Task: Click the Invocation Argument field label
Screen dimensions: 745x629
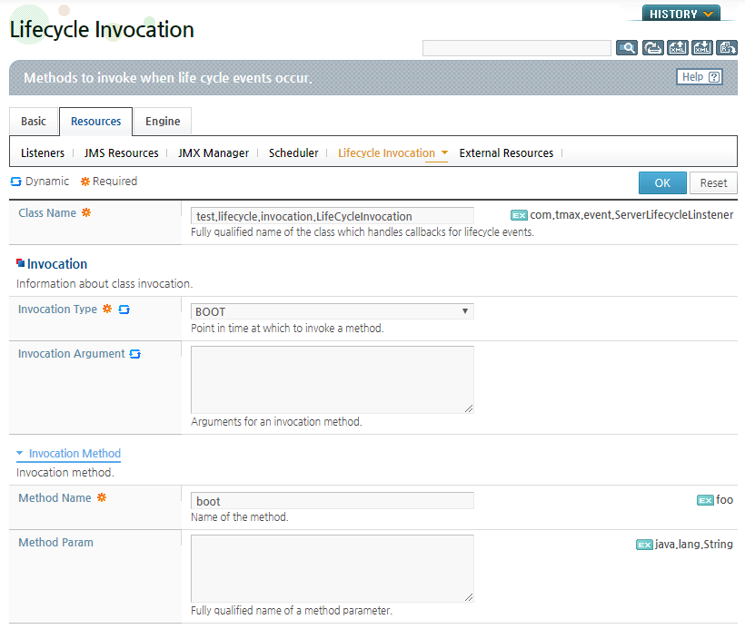Action: (x=71, y=354)
